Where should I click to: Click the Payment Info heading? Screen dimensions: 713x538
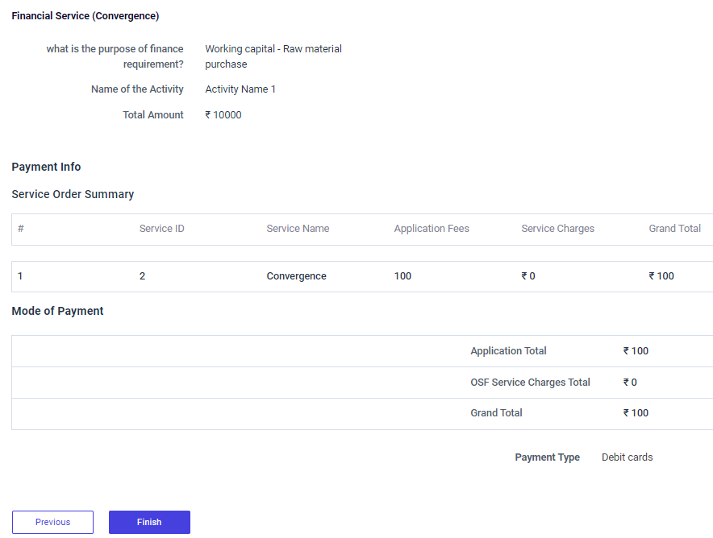[x=46, y=167]
